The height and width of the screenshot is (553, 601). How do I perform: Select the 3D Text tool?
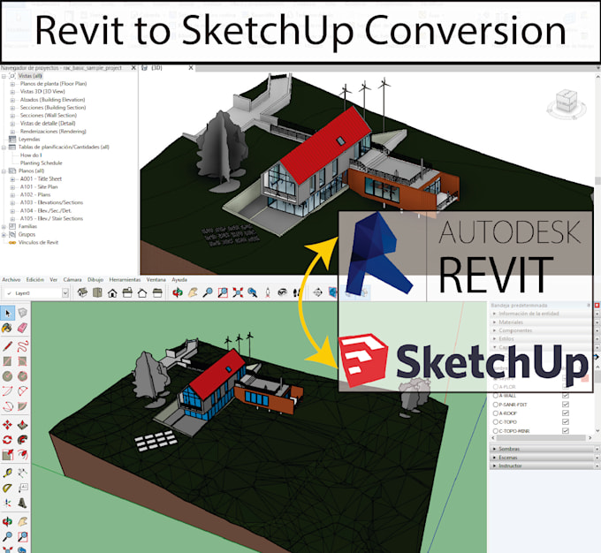coord(23,503)
